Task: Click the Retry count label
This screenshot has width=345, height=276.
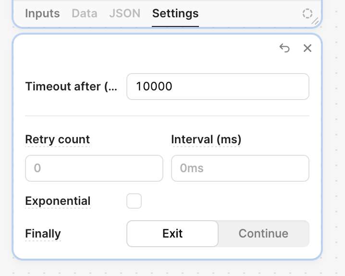Action: 58,139
